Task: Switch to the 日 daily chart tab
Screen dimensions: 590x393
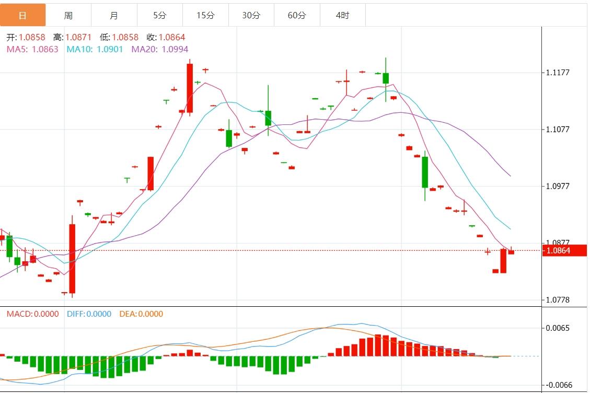Action: [22, 15]
